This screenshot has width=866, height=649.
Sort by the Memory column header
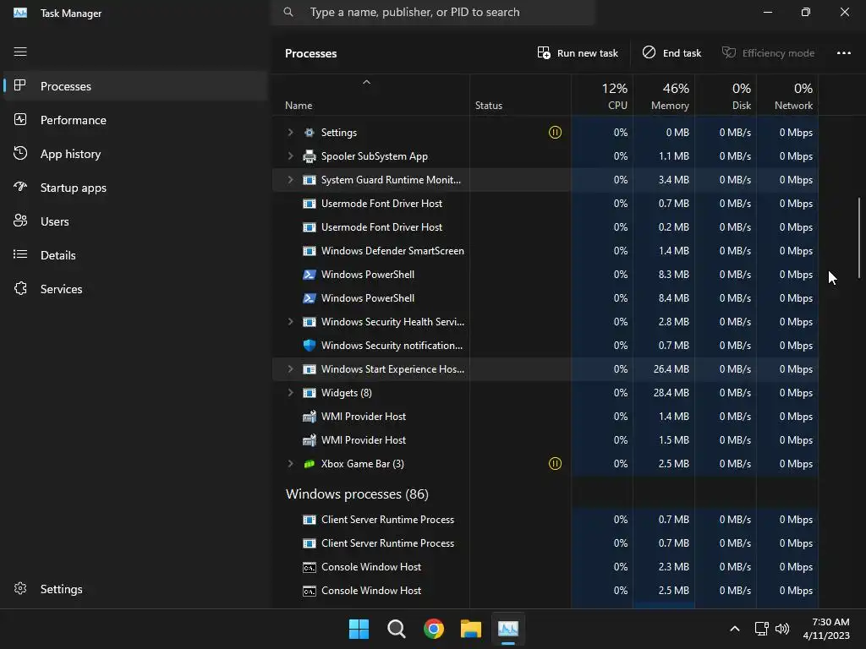(x=664, y=95)
